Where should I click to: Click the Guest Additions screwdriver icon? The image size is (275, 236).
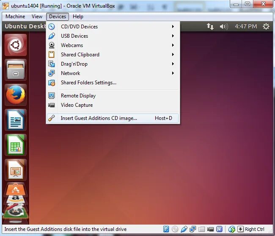[x=51, y=118]
